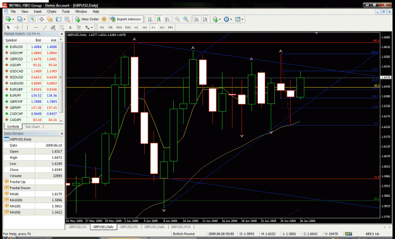Select the Text tool (A icon)
The width and height of the screenshot is (395, 239).
click(70, 27)
